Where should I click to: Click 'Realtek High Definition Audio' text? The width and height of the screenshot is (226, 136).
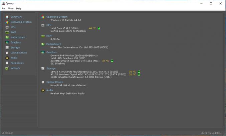point(67,94)
